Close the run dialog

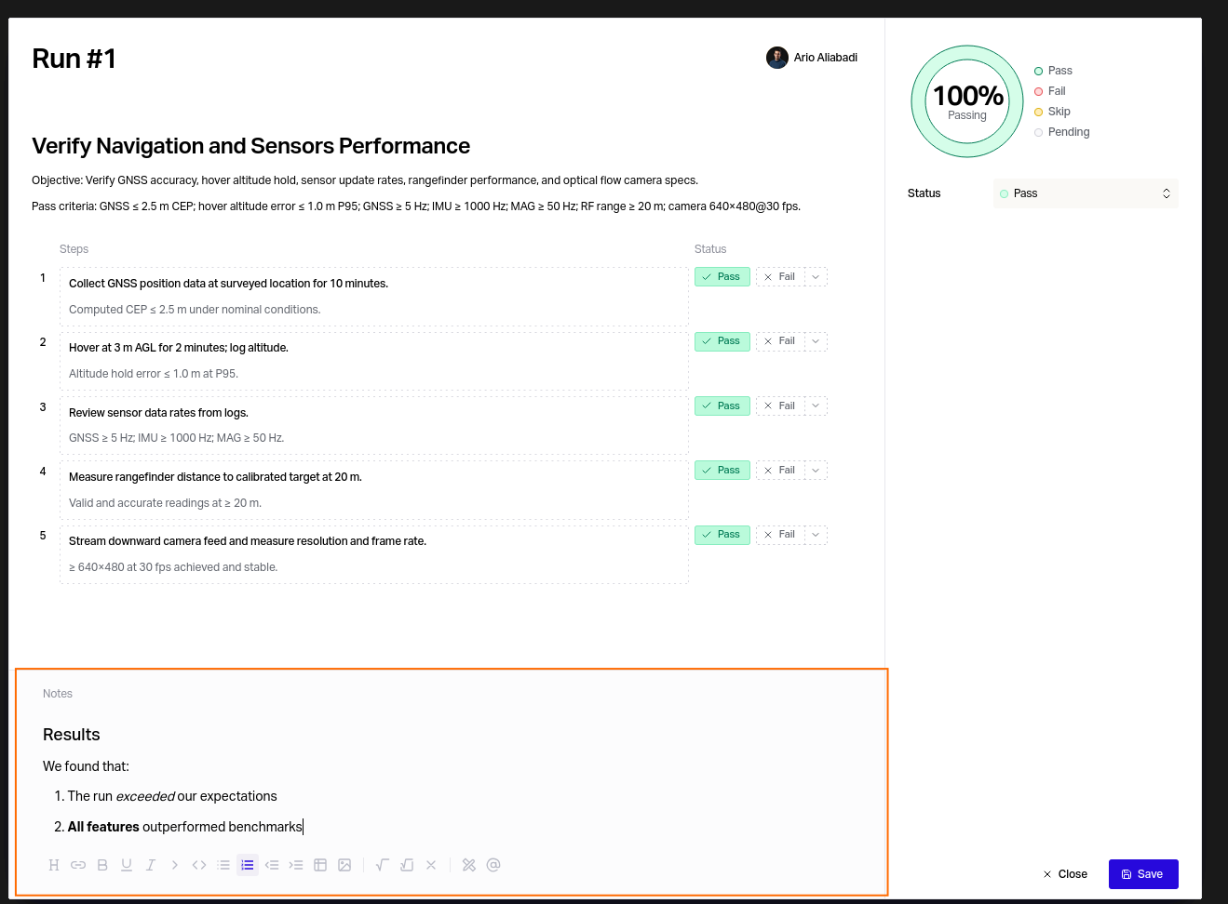[1065, 874]
